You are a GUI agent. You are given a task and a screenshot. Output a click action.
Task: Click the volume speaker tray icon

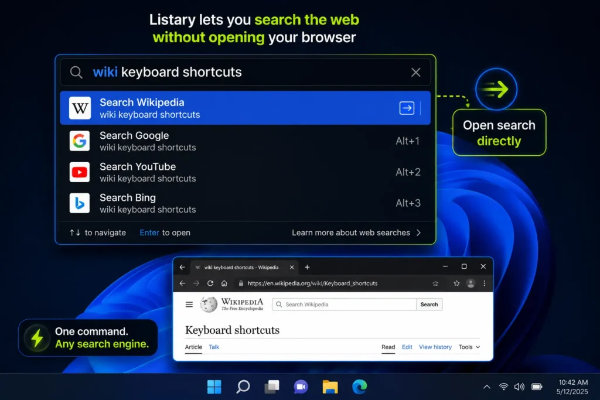[519, 387]
